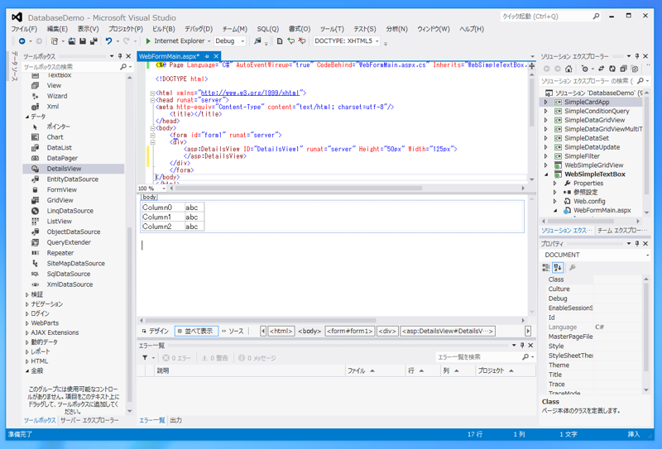The image size is (662, 449).
Task: Click the <form#form1> breadcrumb tag
Action: [x=349, y=332]
